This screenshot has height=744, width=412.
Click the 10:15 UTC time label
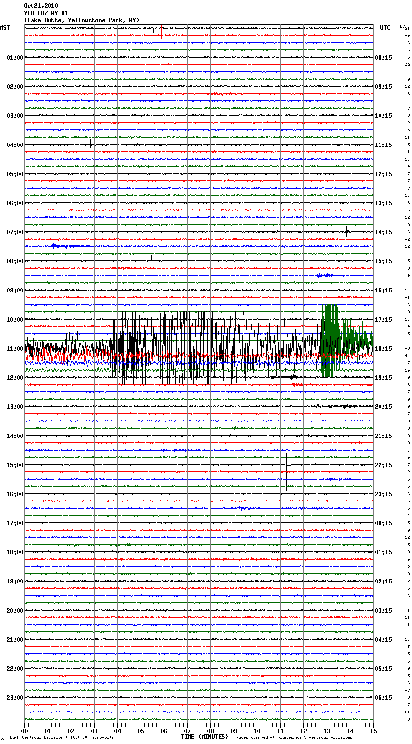tap(383, 116)
